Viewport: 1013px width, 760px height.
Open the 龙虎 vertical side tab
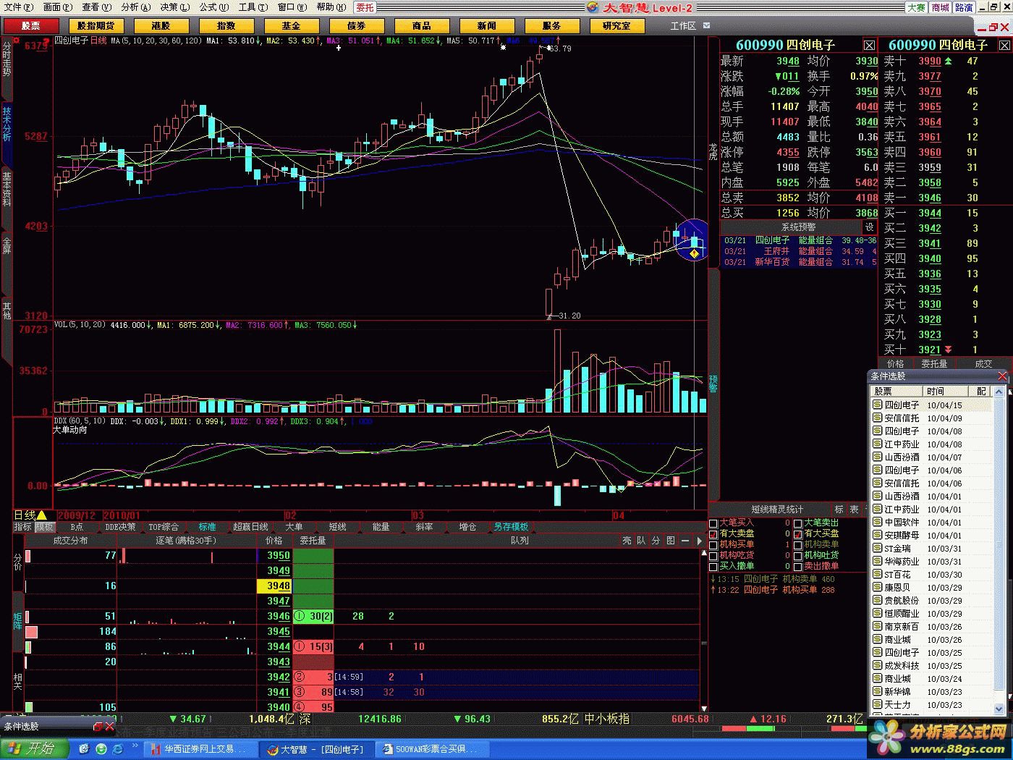(x=713, y=151)
